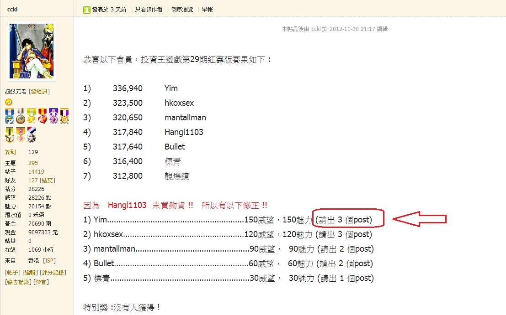
Task: Click the yellow sun face medal
Action: tap(32, 116)
